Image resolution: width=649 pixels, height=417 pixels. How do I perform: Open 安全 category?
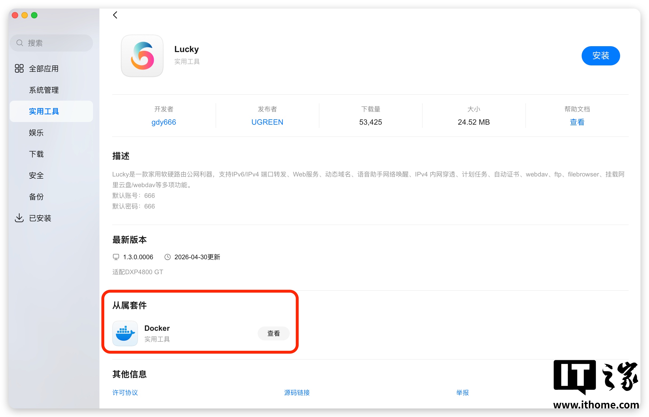tap(51, 175)
